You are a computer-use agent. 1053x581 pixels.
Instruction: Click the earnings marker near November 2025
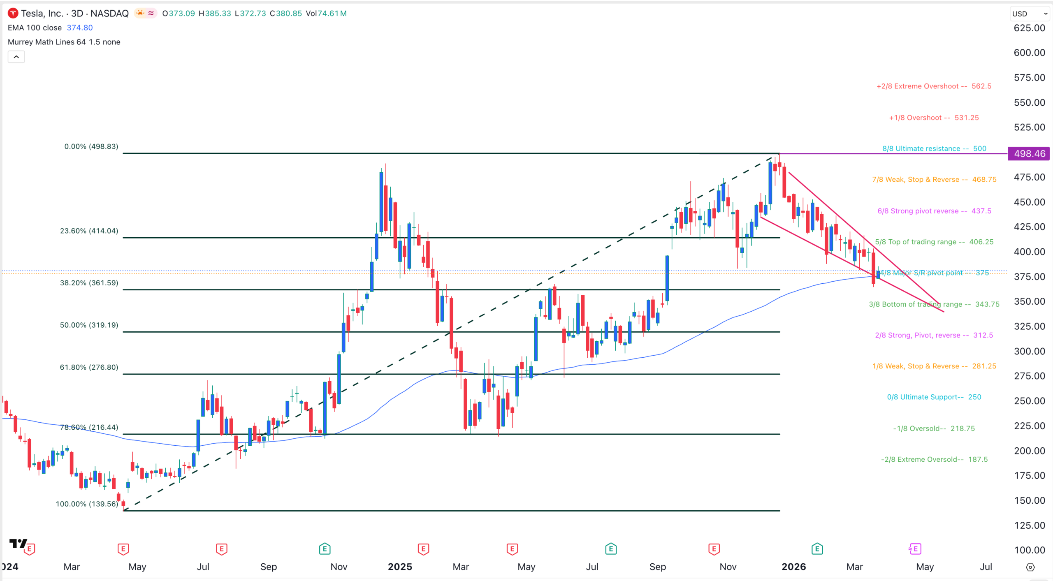[714, 549]
